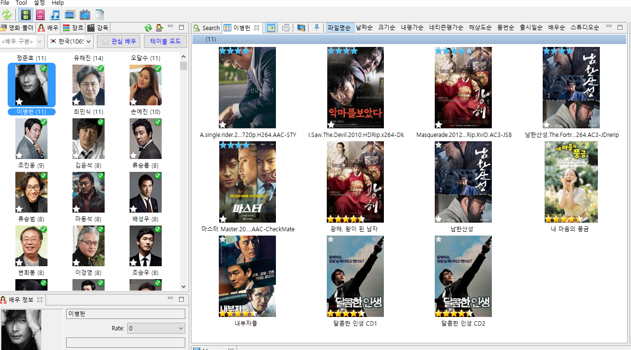Open the 한국 country dropdown
The width and height of the screenshot is (631, 350).
pos(71,42)
